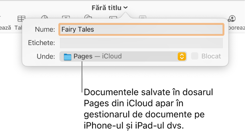Click the Pages — iCloud location text

click(98, 56)
